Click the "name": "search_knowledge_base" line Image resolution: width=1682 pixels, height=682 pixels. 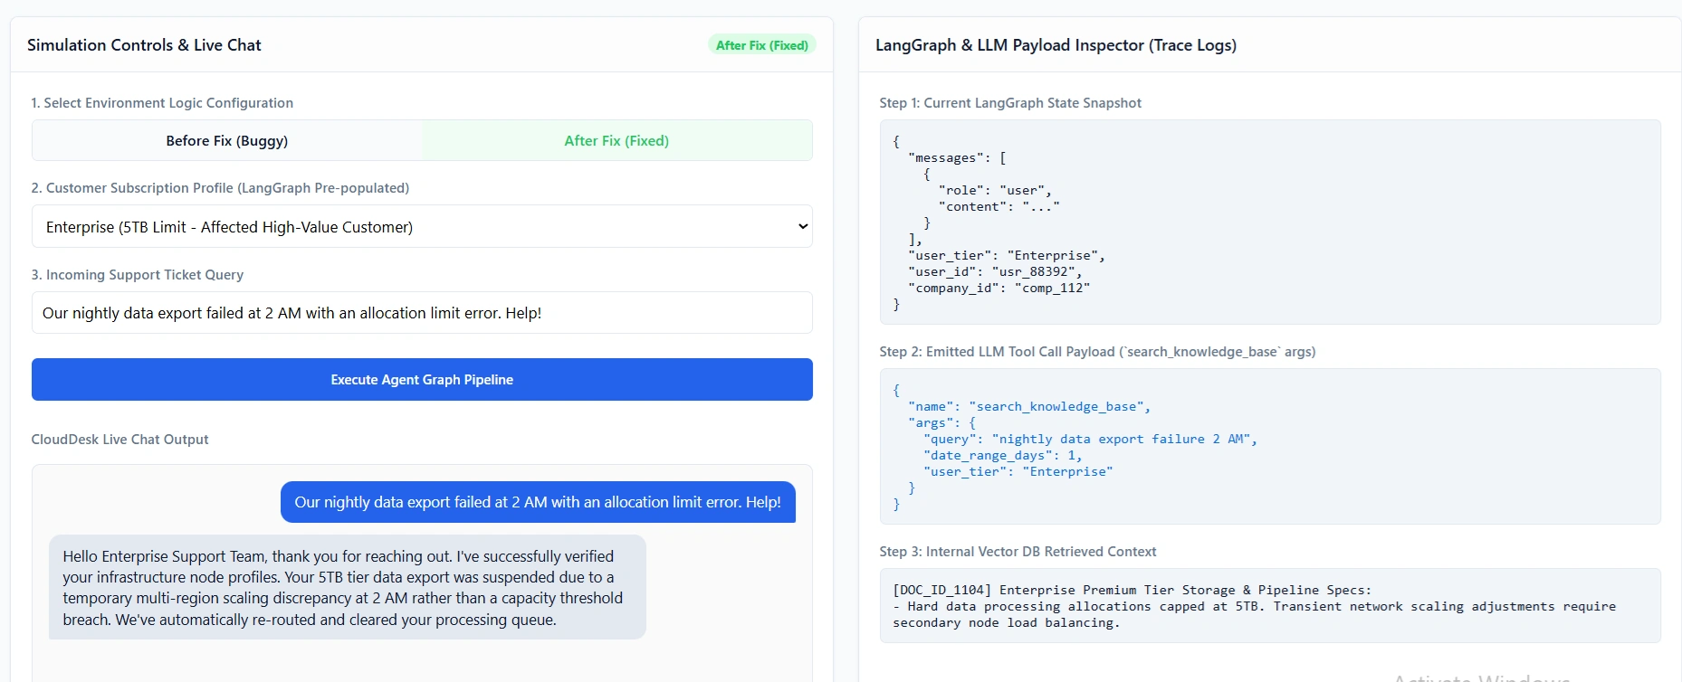coord(1029,406)
